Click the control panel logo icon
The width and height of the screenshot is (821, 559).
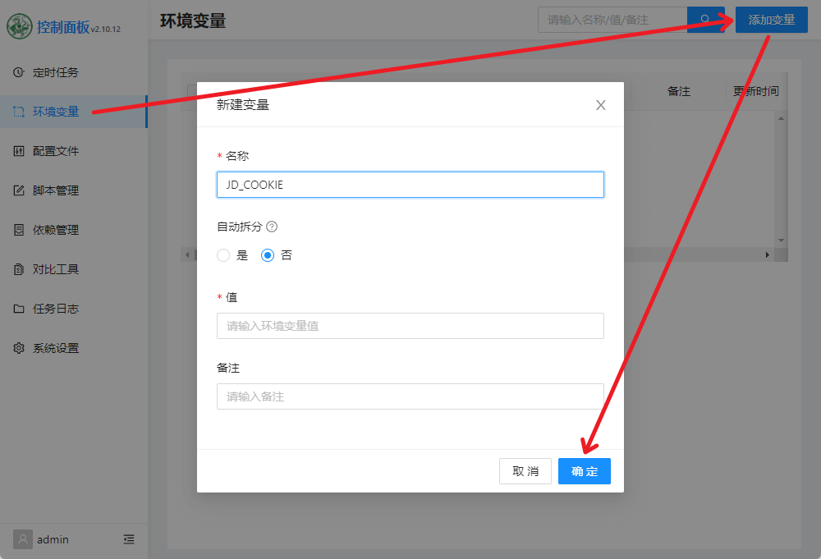(20, 26)
